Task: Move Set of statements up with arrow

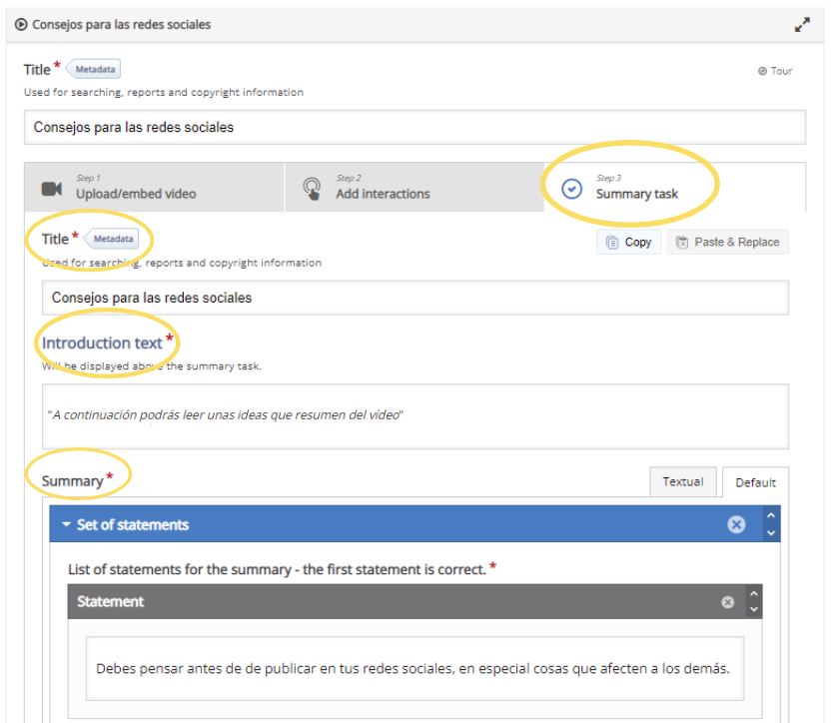Action: click(771, 515)
